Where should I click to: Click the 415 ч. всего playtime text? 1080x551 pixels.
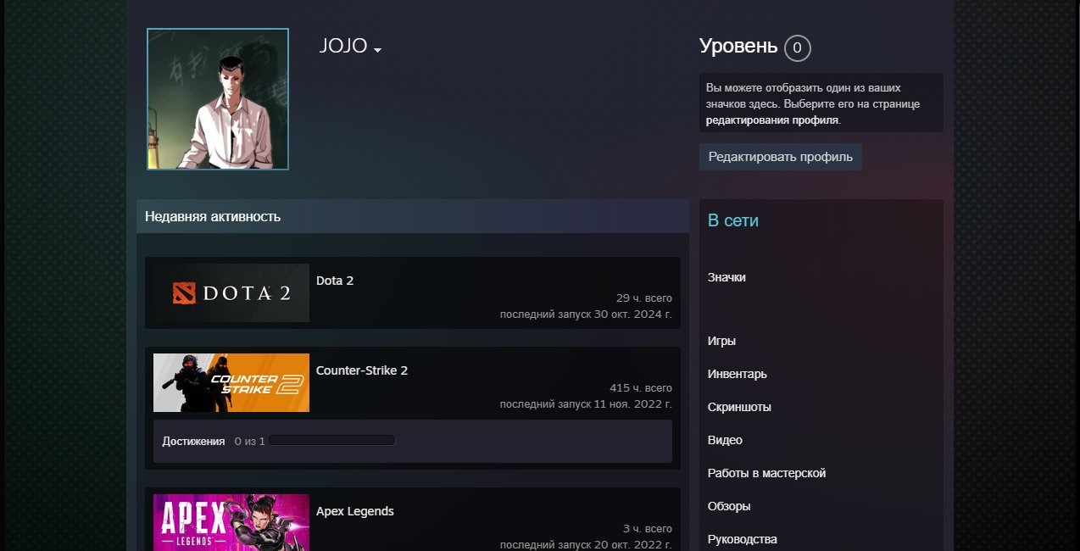point(641,388)
